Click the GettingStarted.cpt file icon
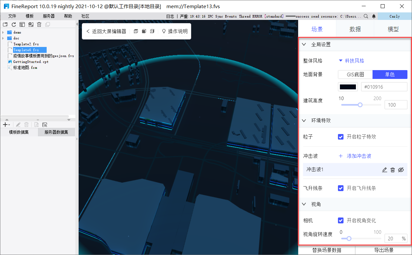Image resolution: width=412 pixels, height=255 pixels. [10, 62]
